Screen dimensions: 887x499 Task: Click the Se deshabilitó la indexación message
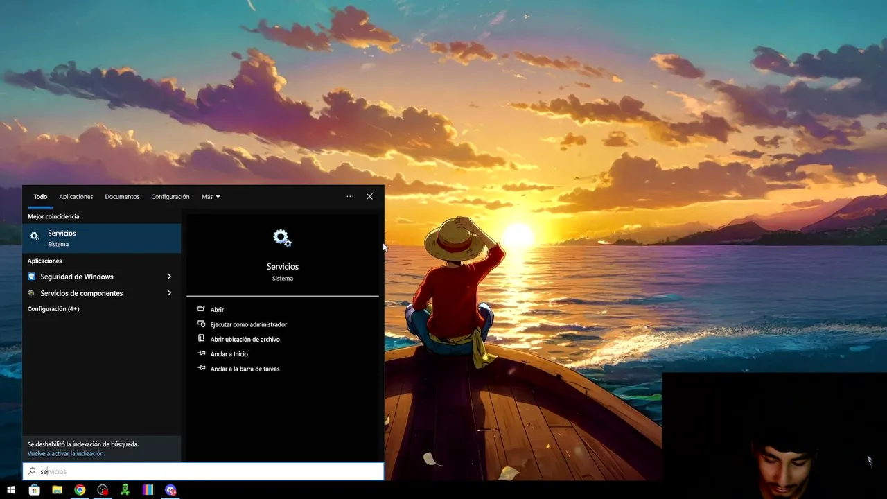pyautogui.click(x=83, y=444)
